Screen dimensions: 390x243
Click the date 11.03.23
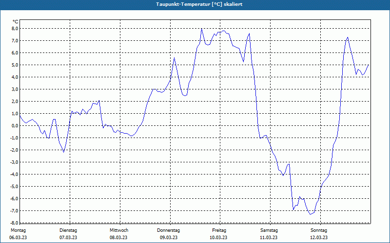point(269,238)
